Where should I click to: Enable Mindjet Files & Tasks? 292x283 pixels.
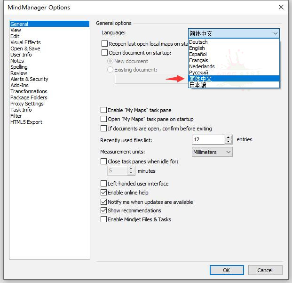pos(104,219)
